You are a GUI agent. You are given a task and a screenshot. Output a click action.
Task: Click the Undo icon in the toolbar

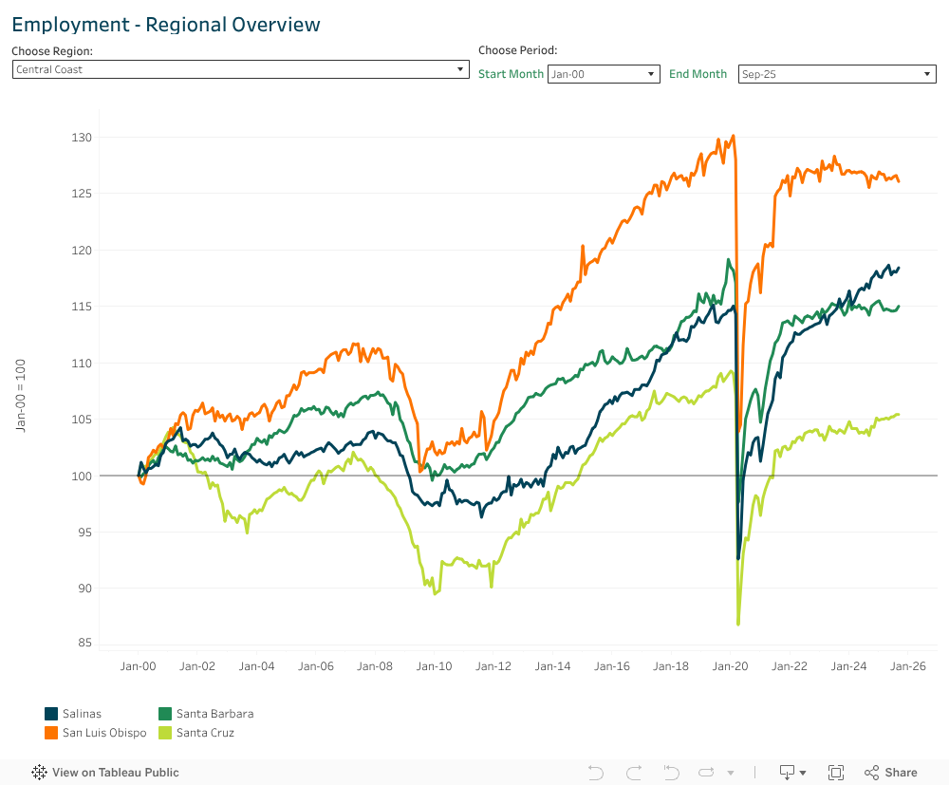[x=596, y=773]
